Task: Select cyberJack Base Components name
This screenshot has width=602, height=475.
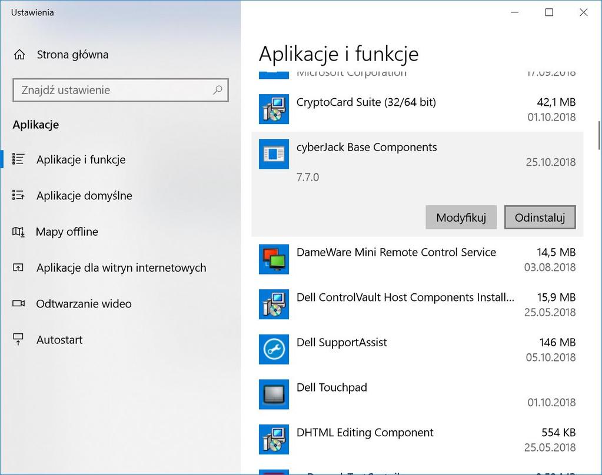Action: (367, 148)
